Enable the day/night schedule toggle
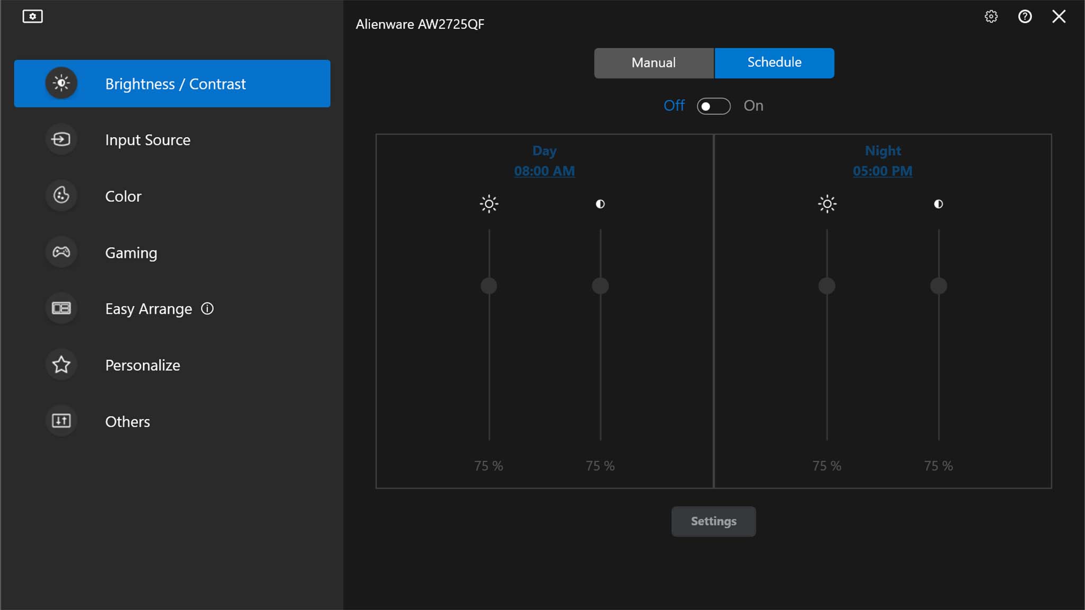The image size is (1085, 610). [x=713, y=105]
